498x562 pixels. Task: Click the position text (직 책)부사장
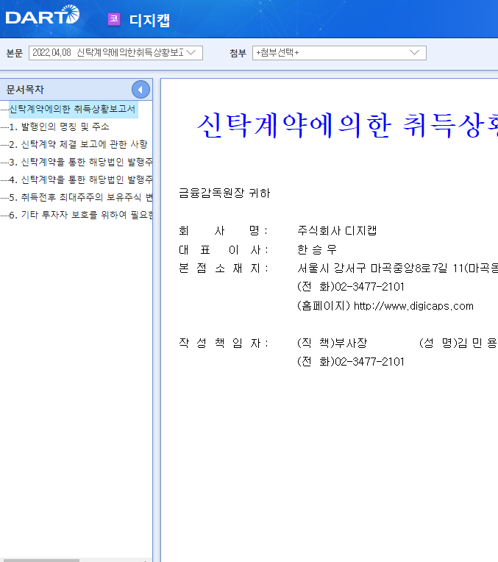tap(332, 344)
